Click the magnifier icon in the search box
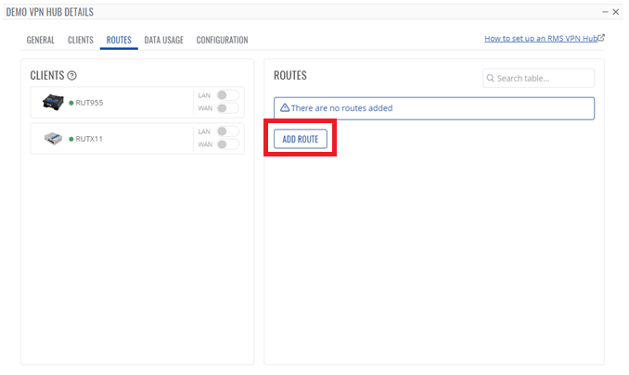 point(491,79)
